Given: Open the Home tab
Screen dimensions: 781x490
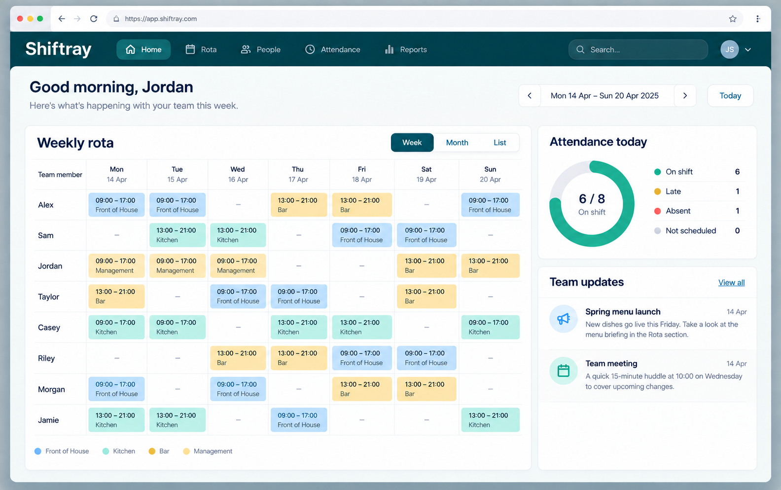Looking at the screenshot, I should [143, 49].
